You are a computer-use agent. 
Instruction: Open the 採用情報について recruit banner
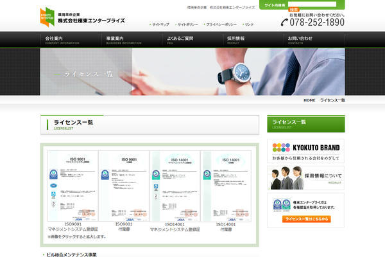[305, 178]
